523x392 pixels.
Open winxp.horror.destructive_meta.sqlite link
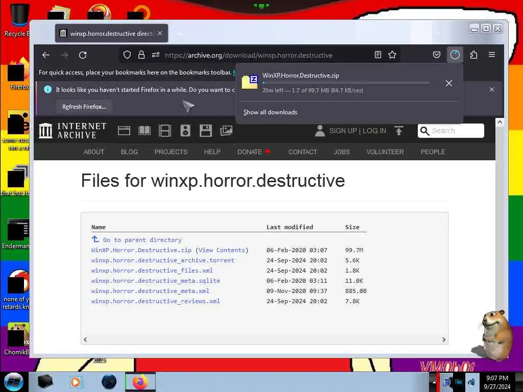click(155, 281)
